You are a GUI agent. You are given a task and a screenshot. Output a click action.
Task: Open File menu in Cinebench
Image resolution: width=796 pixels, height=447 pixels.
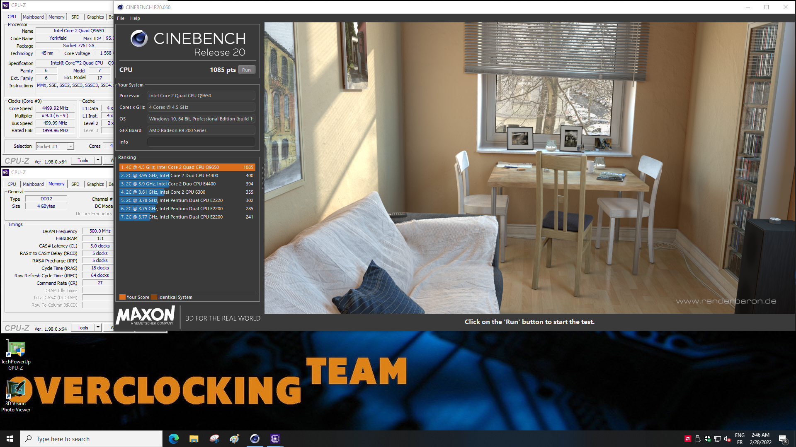click(x=121, y=18)
